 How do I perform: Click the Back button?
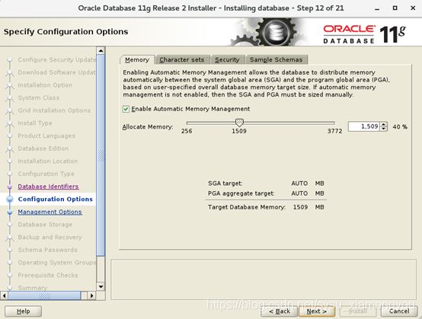pos(280,311)
